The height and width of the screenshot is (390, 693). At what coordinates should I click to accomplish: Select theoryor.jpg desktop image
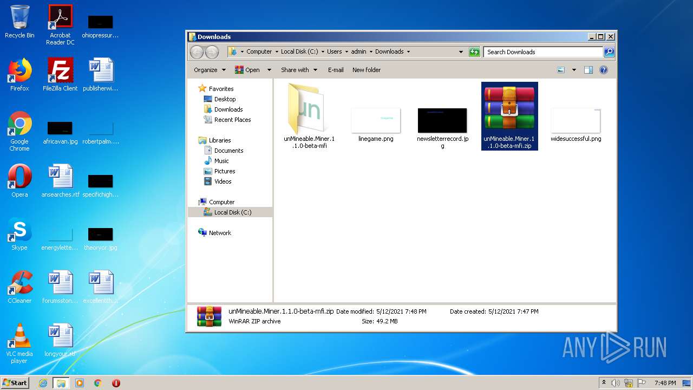(x=101, y=239)
